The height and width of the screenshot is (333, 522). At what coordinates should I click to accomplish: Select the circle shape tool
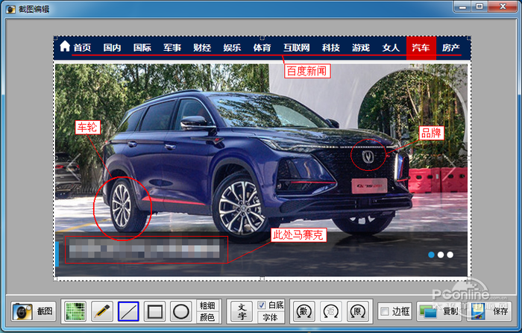[181, 311]
